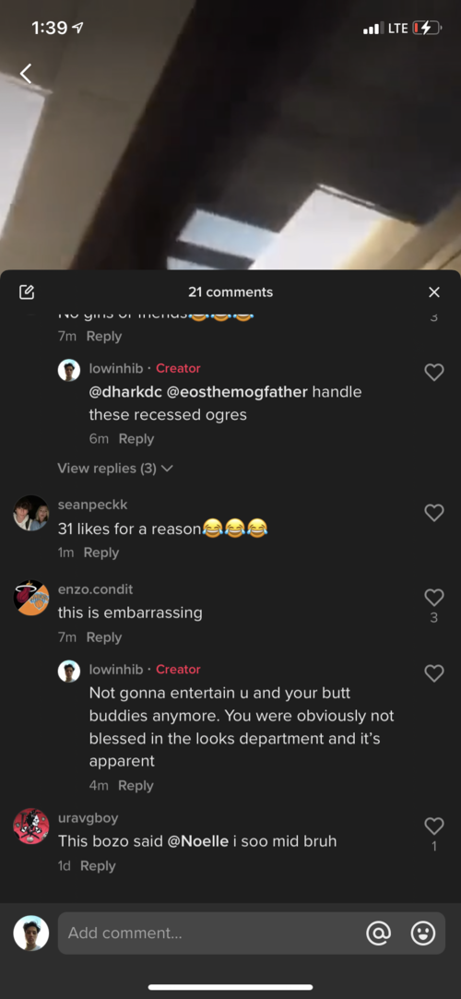Reply to enzo.condit's comment
This screenshot has width=461, height=999.
click(x=104, y=637)
